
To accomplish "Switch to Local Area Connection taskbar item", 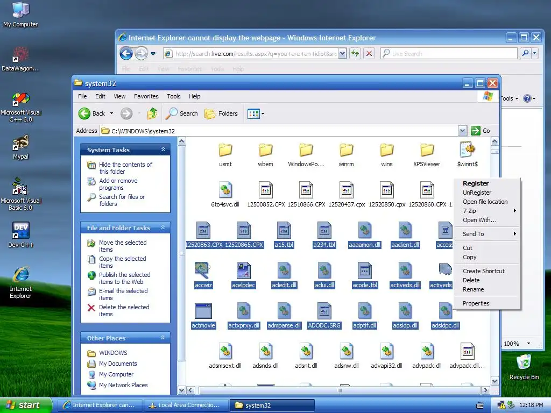I will point(185,405).
